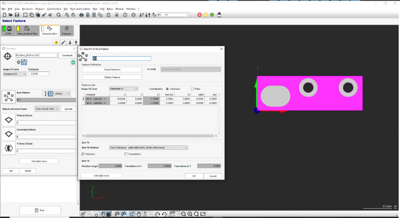Expand Shape Of Zone dropdown in Features List
Viewport: 400px width, 218px height.
[124, 89]
